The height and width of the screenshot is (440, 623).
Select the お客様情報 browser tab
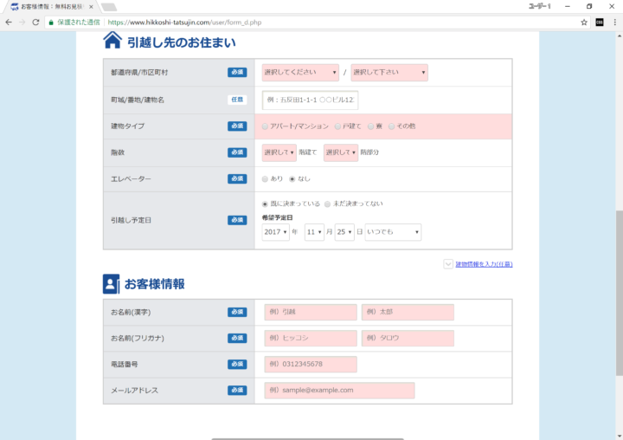pyautogui.click(x=52, y=7)
